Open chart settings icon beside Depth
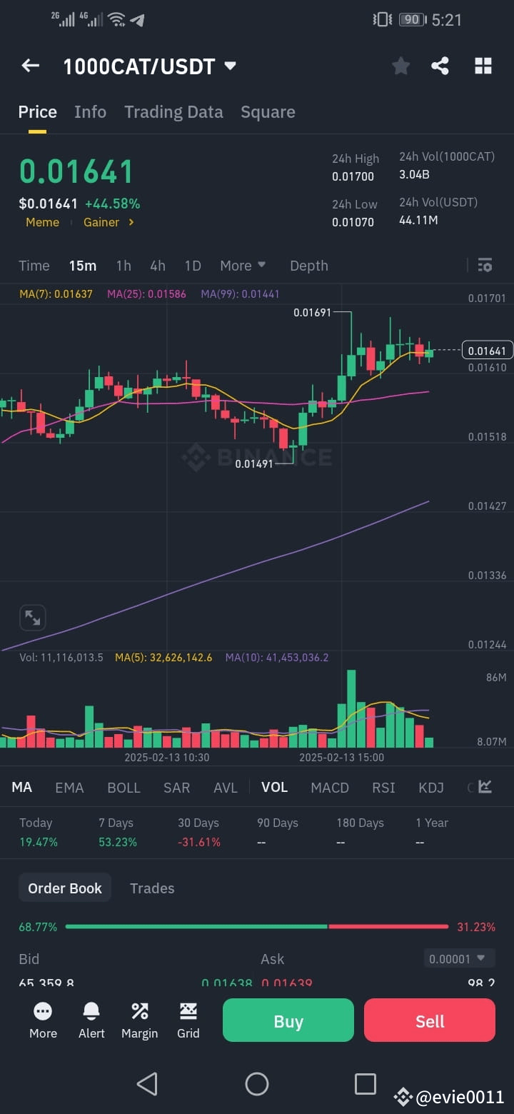 (x=485, y=265)
